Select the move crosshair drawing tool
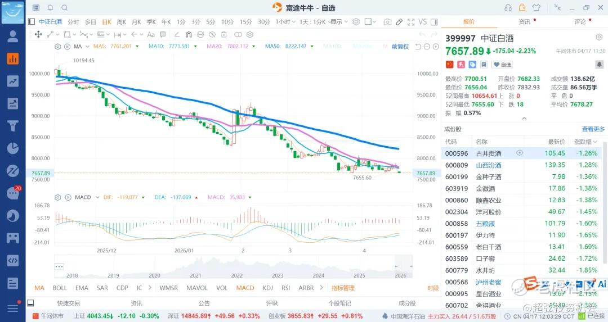The image size is (608, 322). point(38,34)
